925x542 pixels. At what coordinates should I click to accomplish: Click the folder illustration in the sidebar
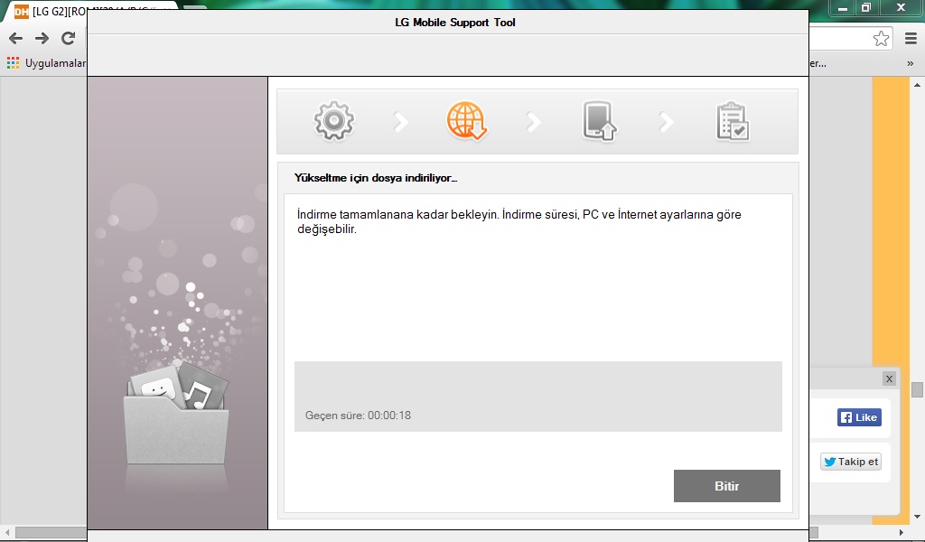[x=176, y=413]
